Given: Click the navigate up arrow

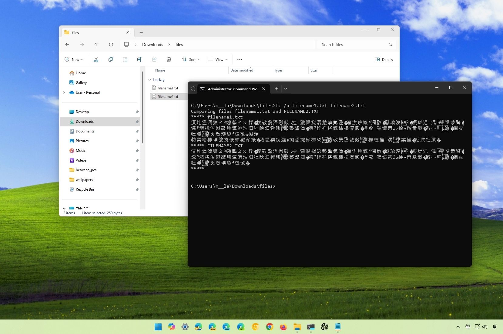Looking at the screenshot, I should coord(96,45).
